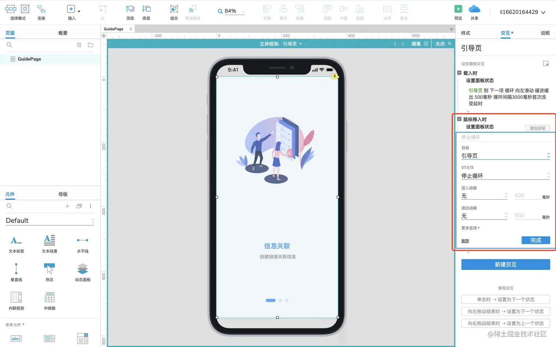Viewport: 556px width, 347px height.
Task: Close the GuidePage canvas tab
Action: 131,29
